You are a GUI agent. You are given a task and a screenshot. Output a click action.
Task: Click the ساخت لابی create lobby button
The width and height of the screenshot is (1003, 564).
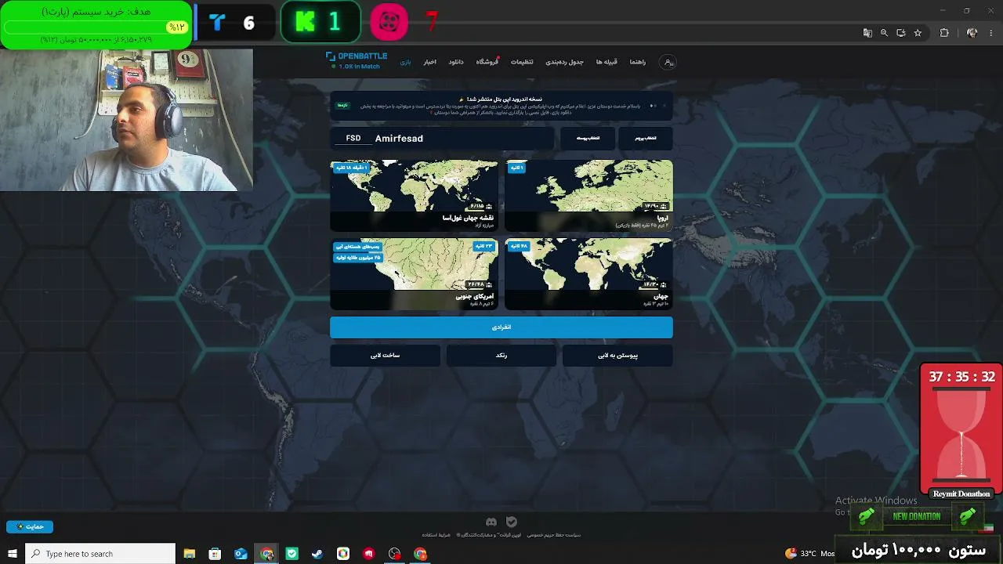point(385,356)
